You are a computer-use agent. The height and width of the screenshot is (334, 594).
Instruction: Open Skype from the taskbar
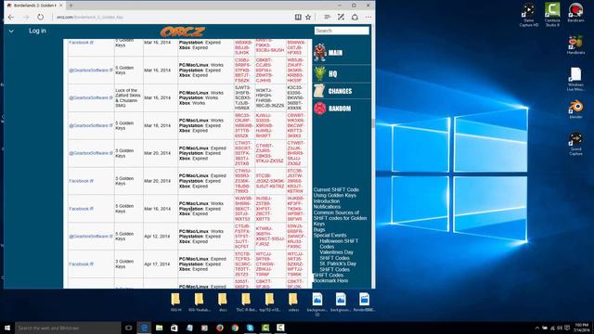click(250, 328)
